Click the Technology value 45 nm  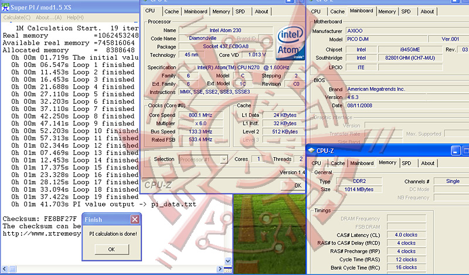pyautogui.click(x=191, y=55)
